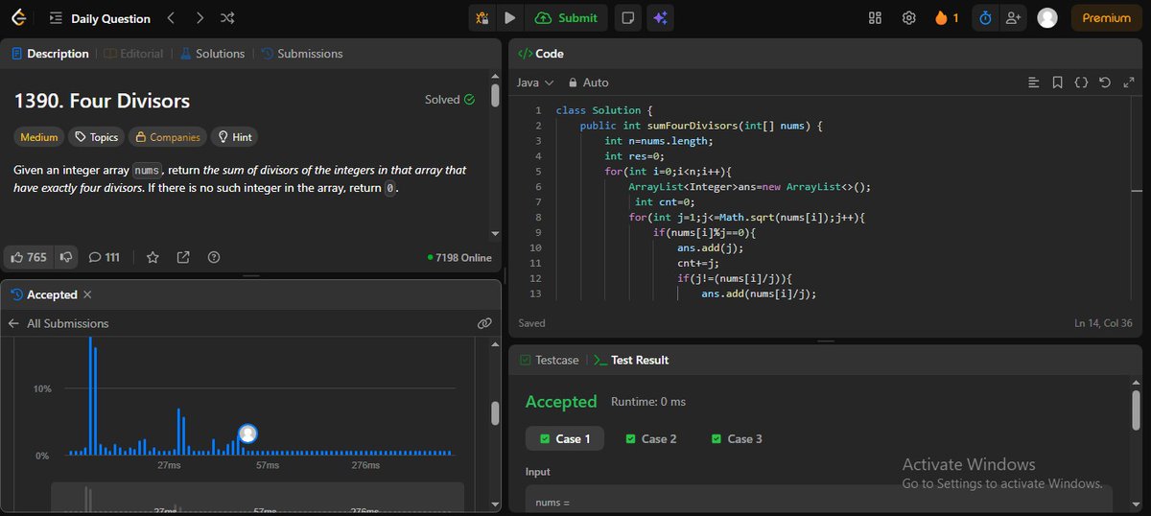Viewport: 1151px width, 516px height.
Task: Click the debug bug icon
Action: pos(482,17)
